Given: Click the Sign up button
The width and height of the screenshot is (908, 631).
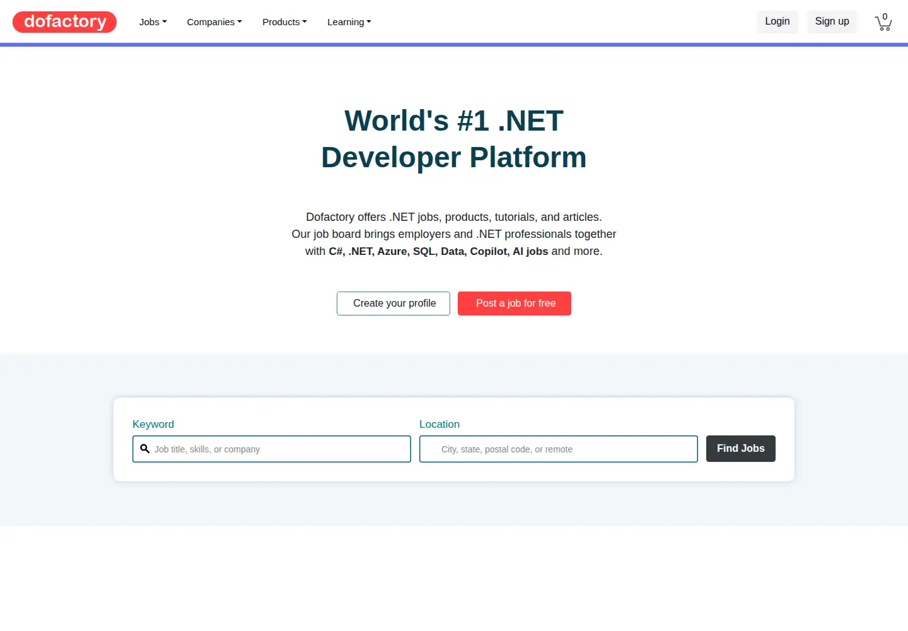Looking at the screenshot, I should [x=832, y=21].
